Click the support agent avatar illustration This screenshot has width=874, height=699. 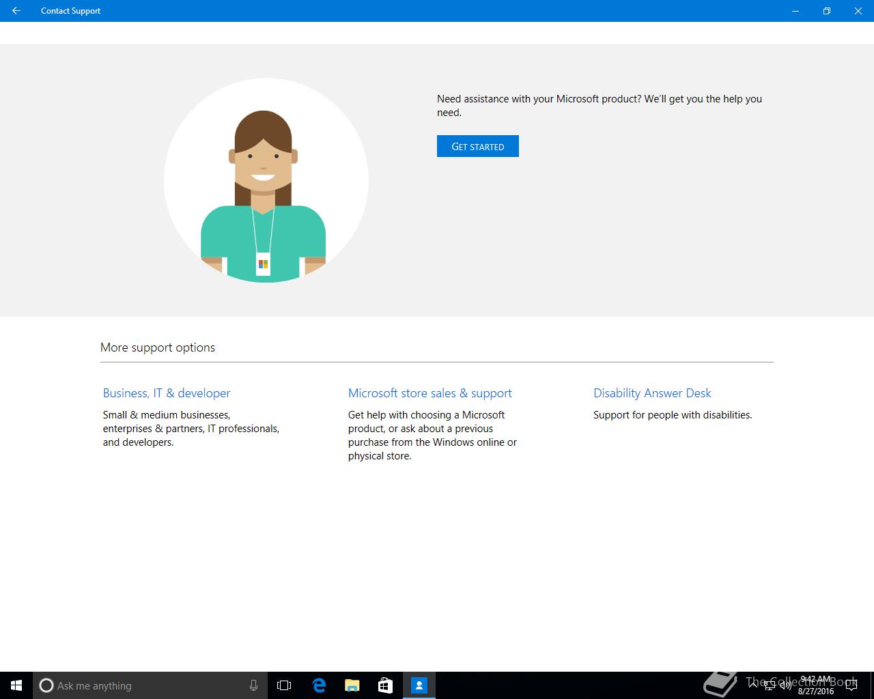pyautogui.click(x=266, y=180)
